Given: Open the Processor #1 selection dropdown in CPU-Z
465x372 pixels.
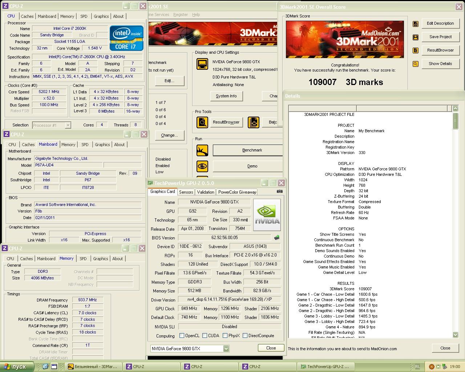Looking at the screenshot, I should [68, 125].
